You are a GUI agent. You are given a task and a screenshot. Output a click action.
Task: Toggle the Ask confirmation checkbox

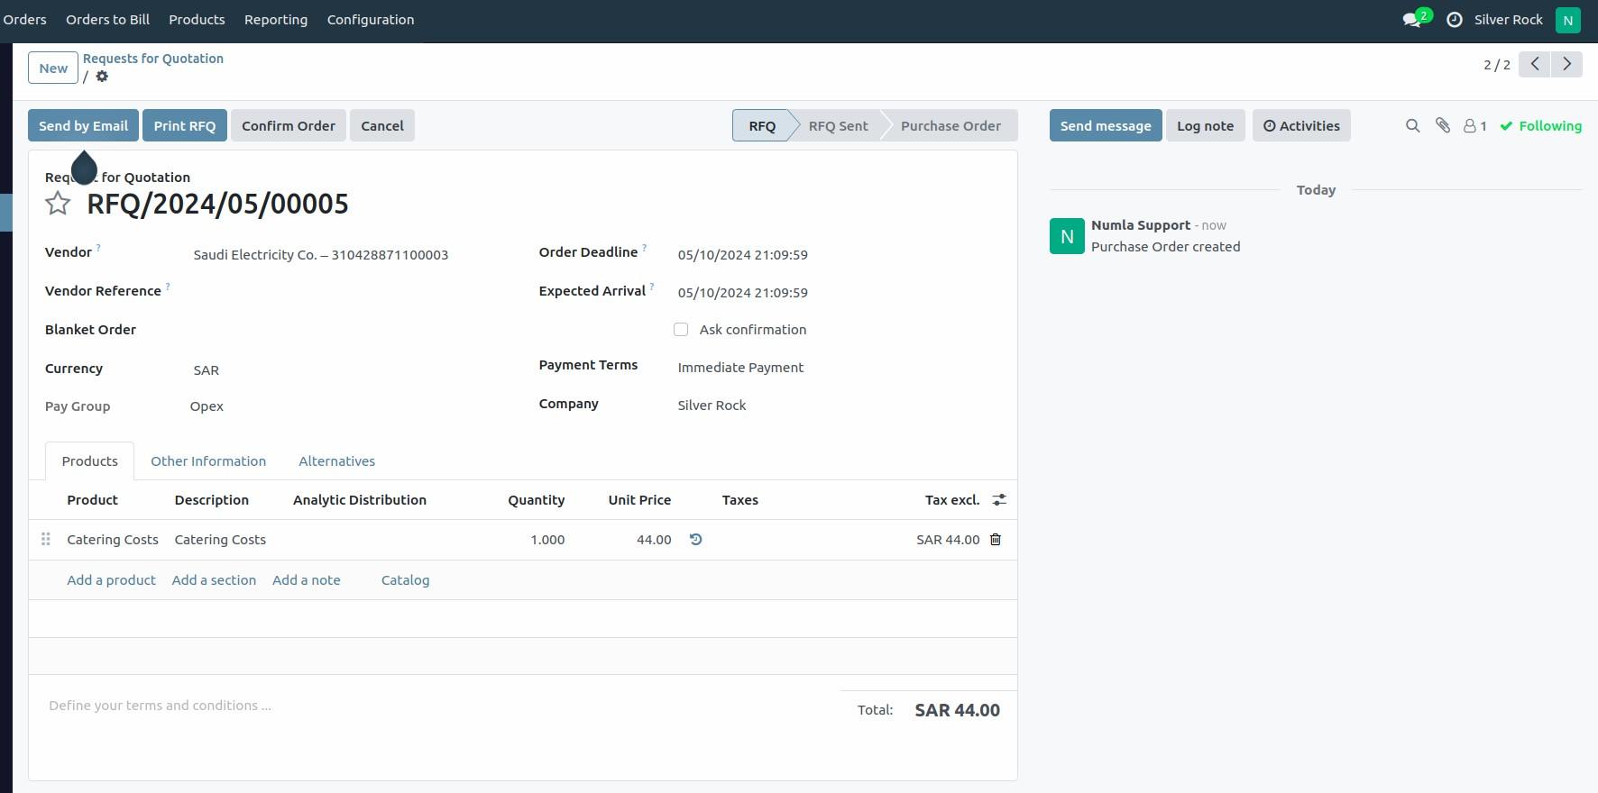pos(681,330)
